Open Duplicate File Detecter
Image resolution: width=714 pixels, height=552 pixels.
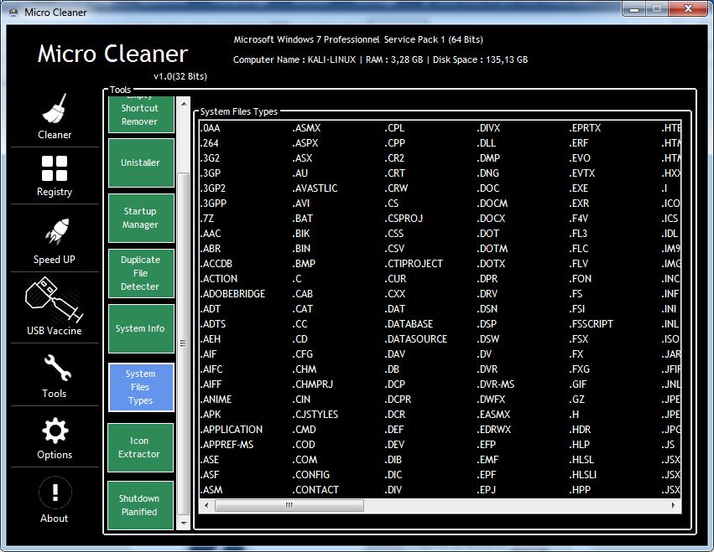[x=141, y=273]
